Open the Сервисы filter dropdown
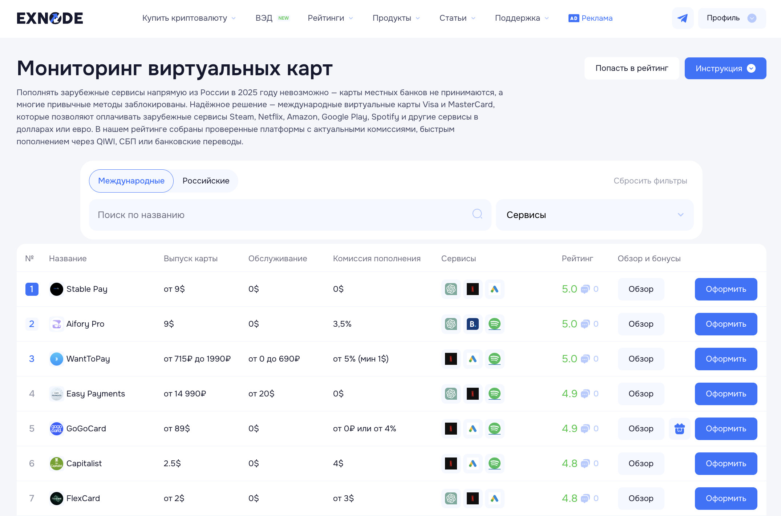 point(595,215)
